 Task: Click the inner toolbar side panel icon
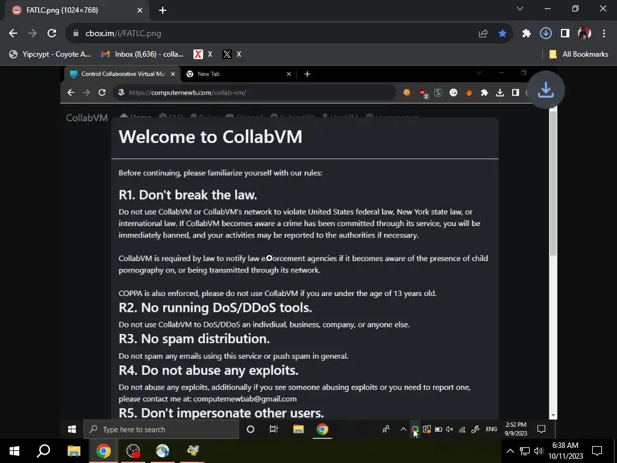pyautogui.click(x=516, y=92)
